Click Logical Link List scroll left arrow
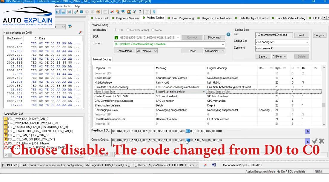The height and width of the screenshot is (182, 329). [x=6, y=155]
